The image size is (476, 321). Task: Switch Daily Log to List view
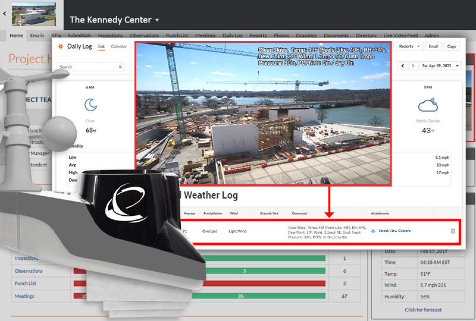101,46
